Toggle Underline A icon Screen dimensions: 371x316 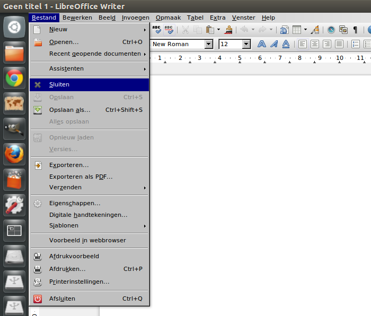pyautogui.click(x=286, y=44)
